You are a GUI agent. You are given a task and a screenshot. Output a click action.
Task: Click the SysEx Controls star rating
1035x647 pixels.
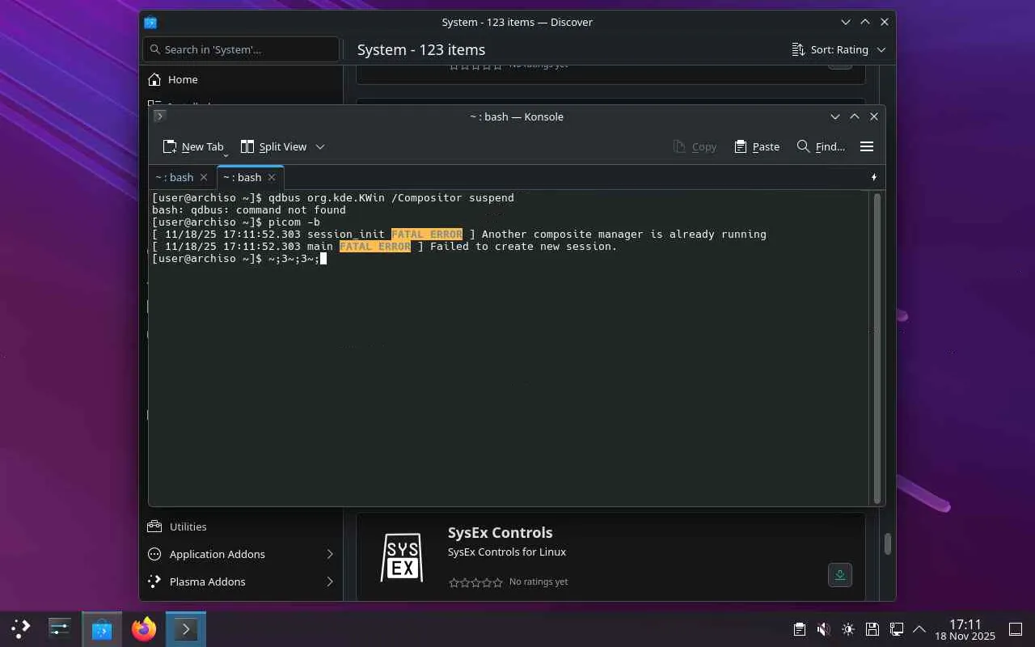coord(475,582)
